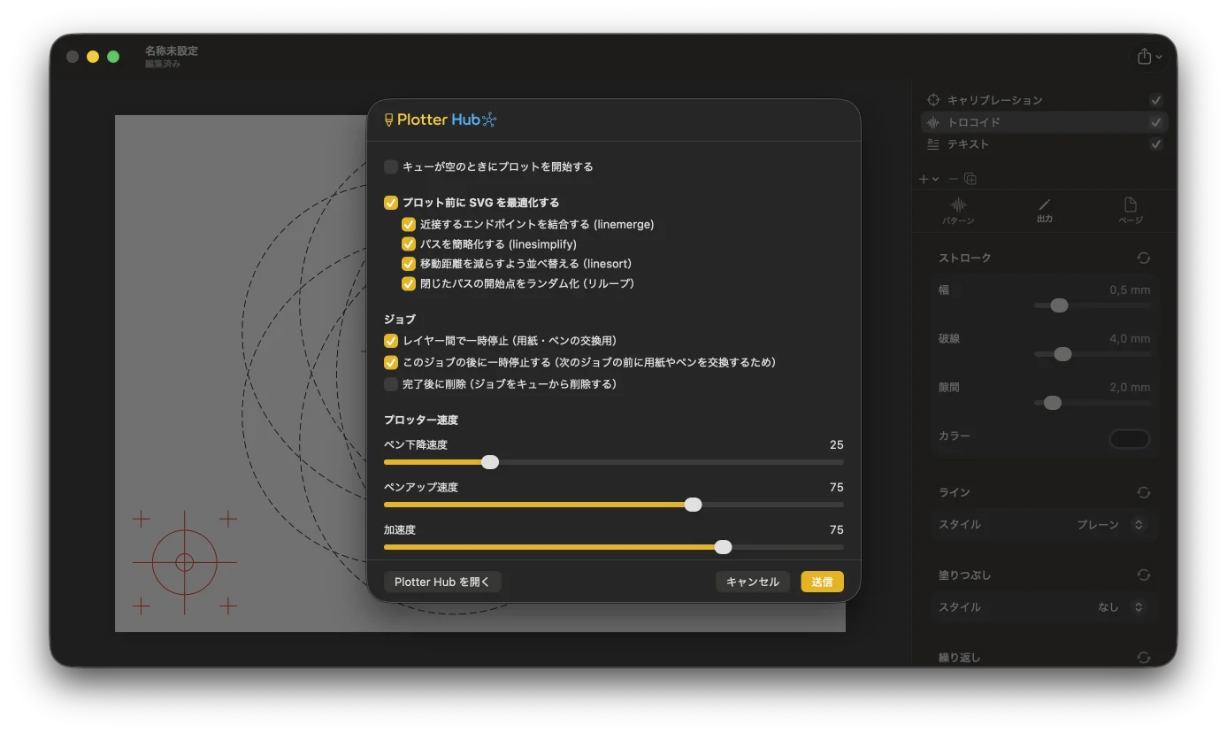Click the 幅 stroke width slider
1227x733 pixels.
pyautogui.click(x=1092, y=305)
